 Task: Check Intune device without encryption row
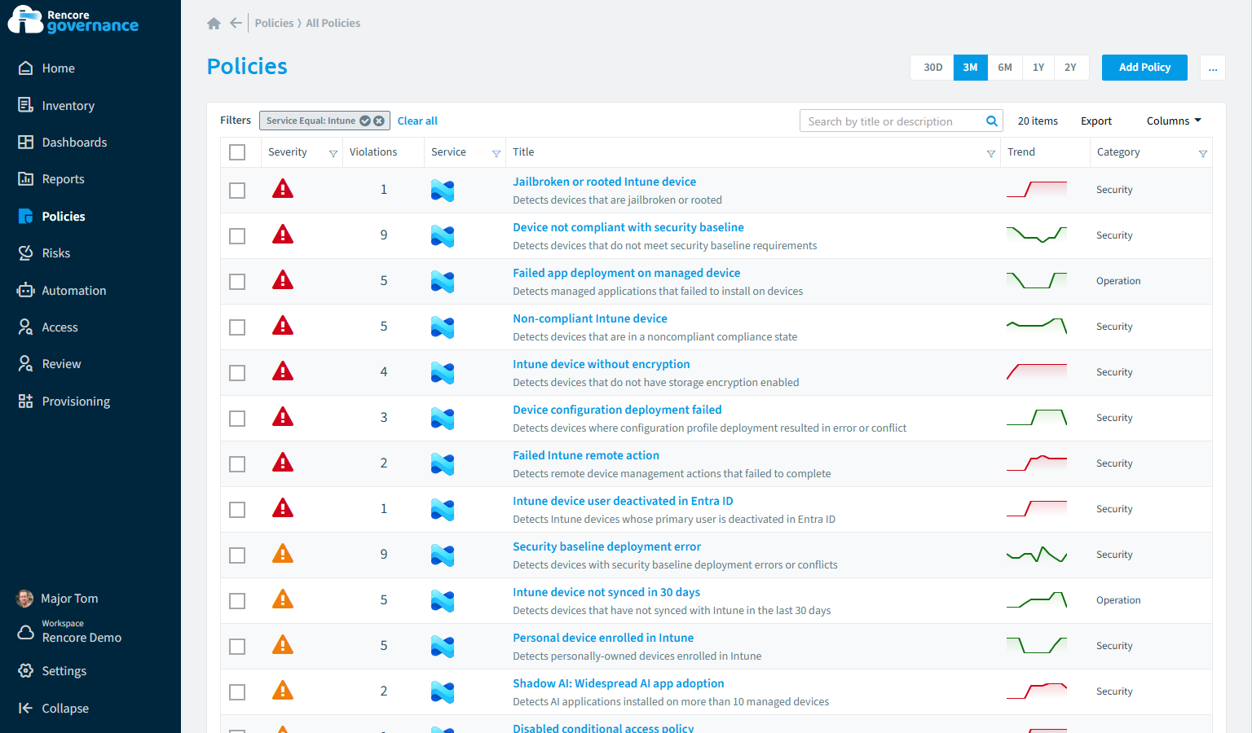[x=237, y=373]
